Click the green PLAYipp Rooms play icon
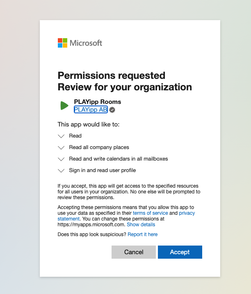This screenshot has width=251, height=294. (x=64, y=106)
